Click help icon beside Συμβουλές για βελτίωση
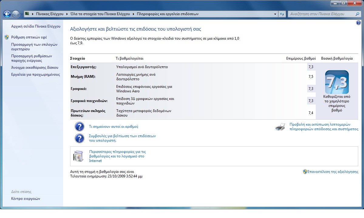Viewport: 364px width, 218px height. pyautogui.click(x=80, y=138)
